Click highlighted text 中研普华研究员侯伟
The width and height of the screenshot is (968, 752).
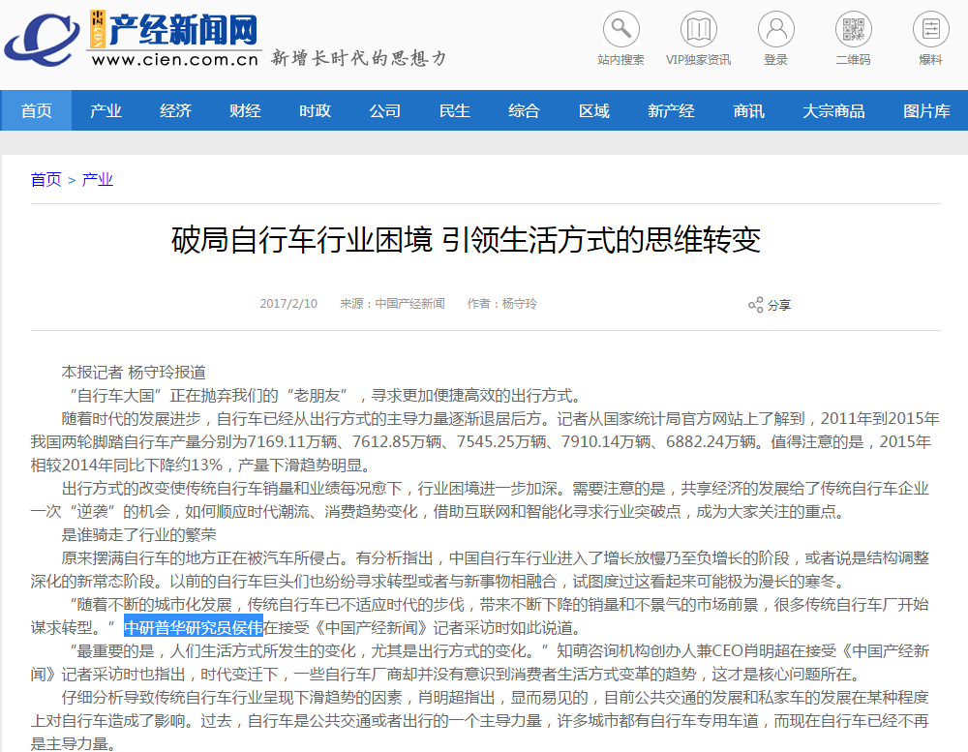coord(194,628)
